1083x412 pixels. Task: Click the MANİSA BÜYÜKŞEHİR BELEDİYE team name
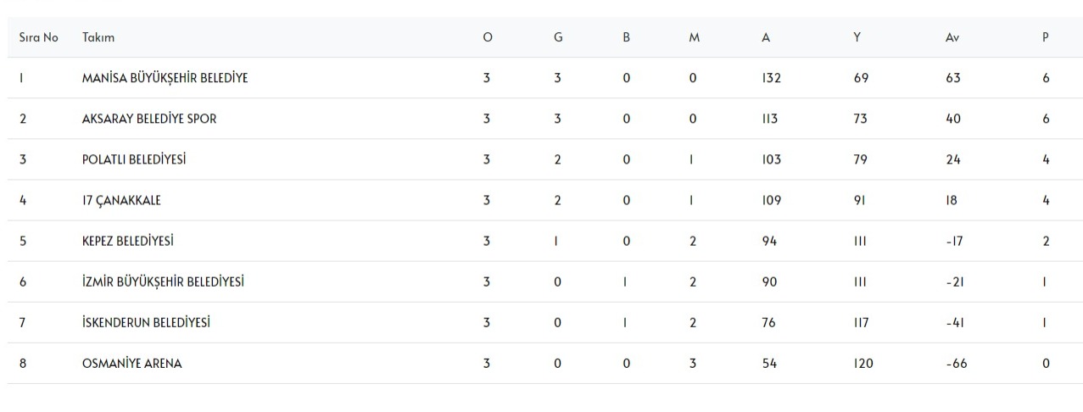[165, 78]
